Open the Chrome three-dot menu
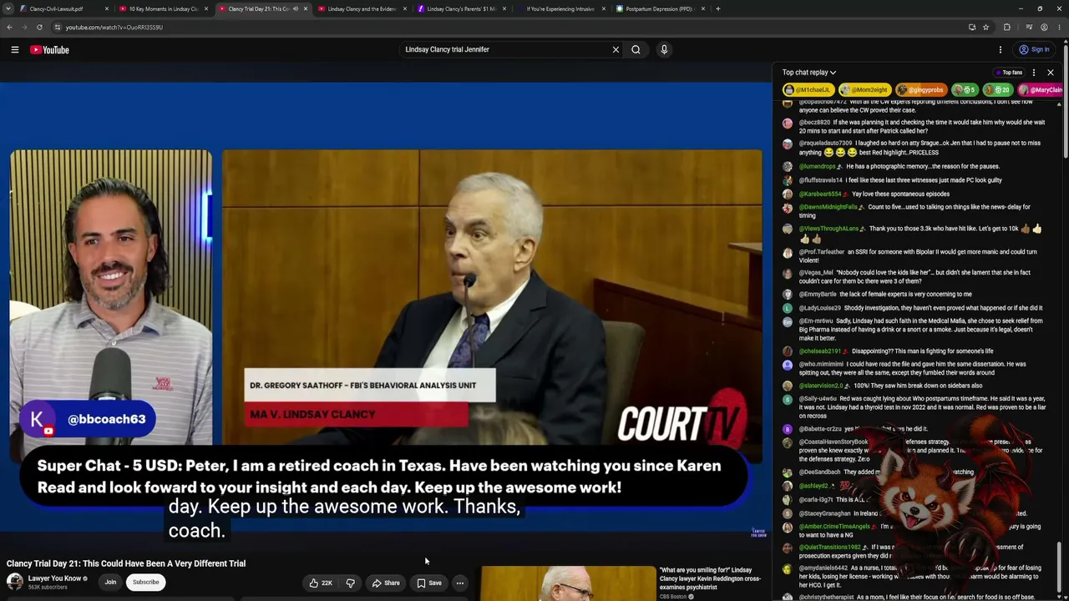The height and width of the screenshot is (601, 1069). (1059, 28)
